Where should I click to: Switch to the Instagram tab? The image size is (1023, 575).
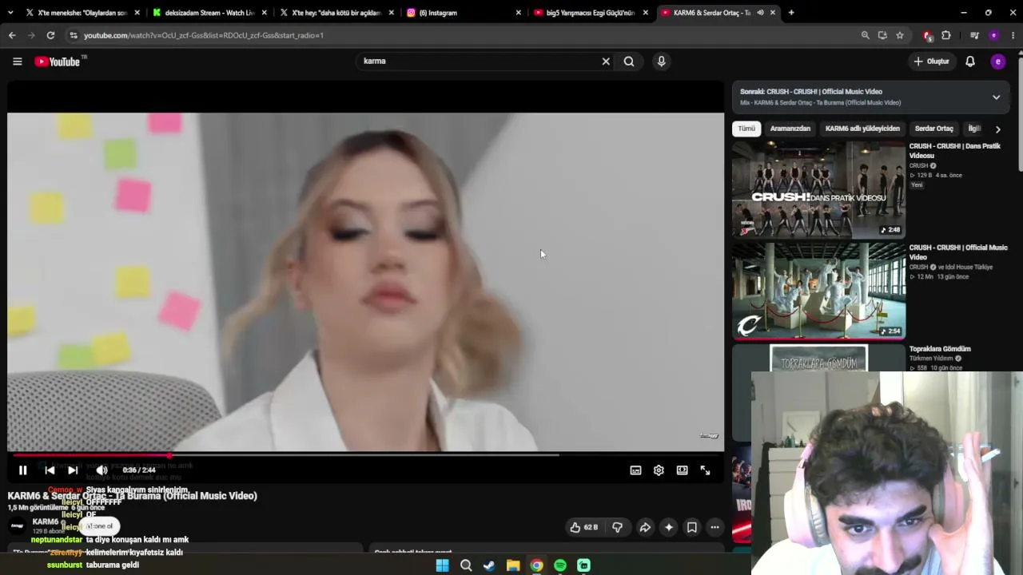tap(464, 13)
